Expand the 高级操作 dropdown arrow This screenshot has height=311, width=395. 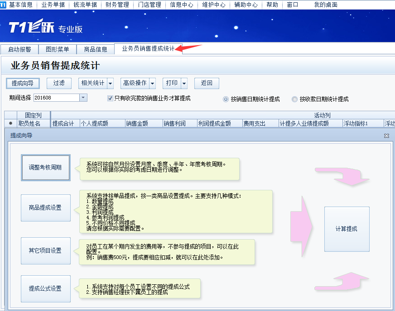(152, 83)
